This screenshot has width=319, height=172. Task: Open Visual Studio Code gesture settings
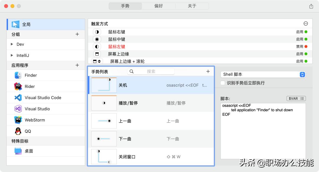click(x=18, y=97)
